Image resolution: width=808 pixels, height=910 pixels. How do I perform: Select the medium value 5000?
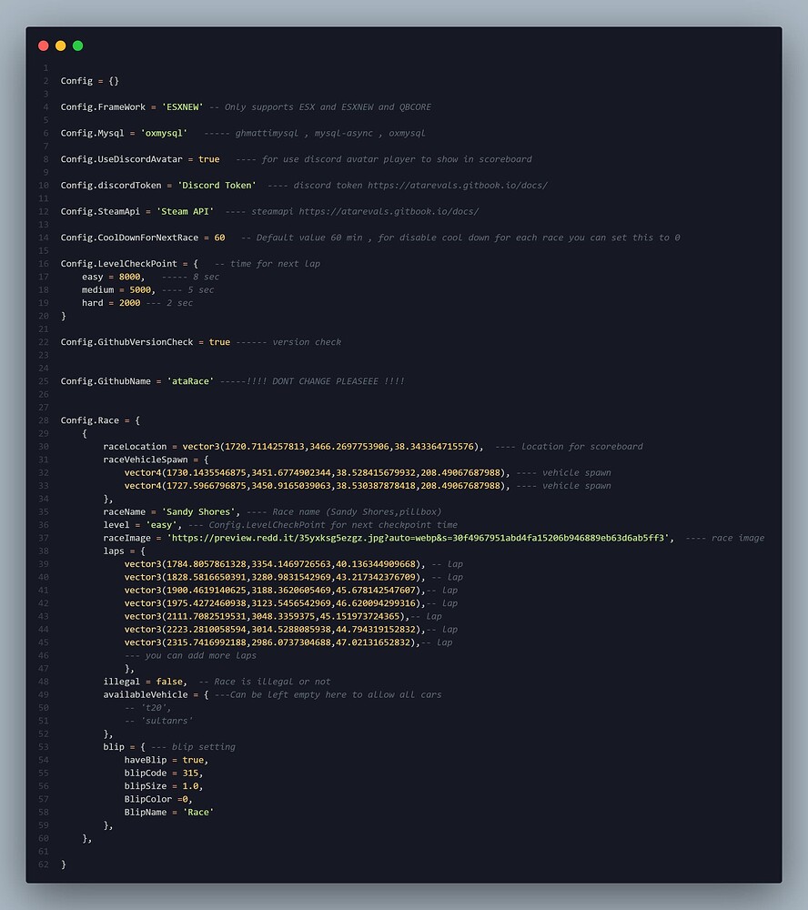coord(140,289)
